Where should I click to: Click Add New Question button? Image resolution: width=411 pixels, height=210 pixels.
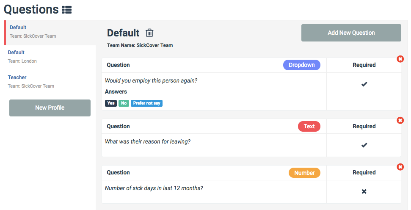click(x=351, y=33)
